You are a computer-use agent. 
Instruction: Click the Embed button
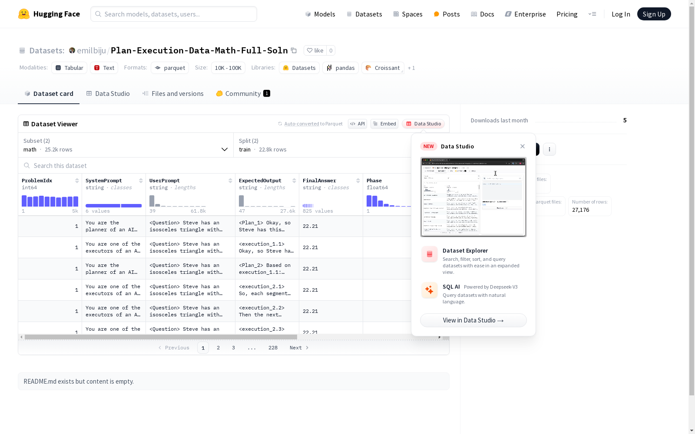point(384,124)
